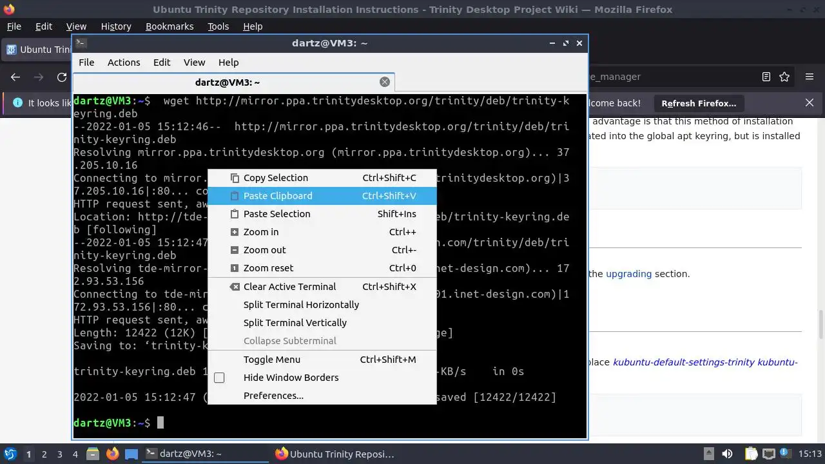This screenshot has width=825, height=464.
Task: Click the 15:13 panel clock
Action: (x=810, y=454)
